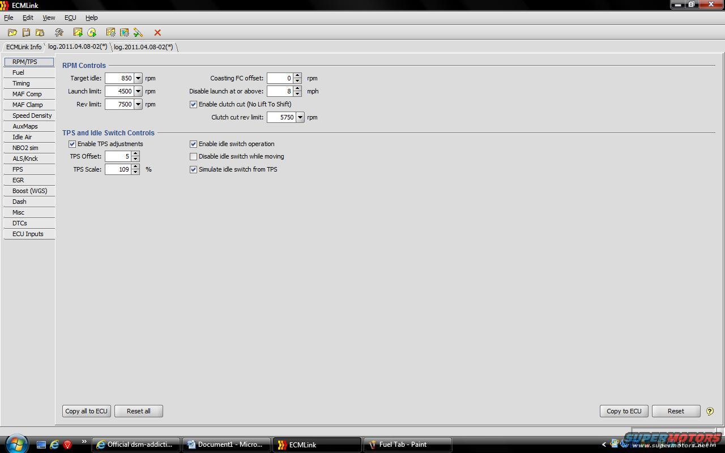Select the MAF Clamp side tab
The width and height of the screenshot is (725, 453).
click(29, 105)
